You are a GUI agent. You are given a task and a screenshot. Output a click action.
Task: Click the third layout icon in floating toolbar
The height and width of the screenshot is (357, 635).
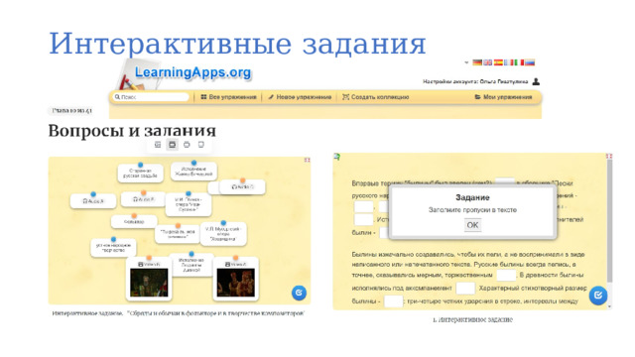[x=187, y=145]
